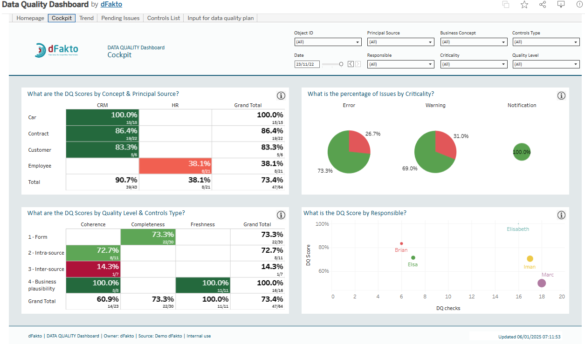Select Marc's purple point in scatter chart

pos(542,283)
